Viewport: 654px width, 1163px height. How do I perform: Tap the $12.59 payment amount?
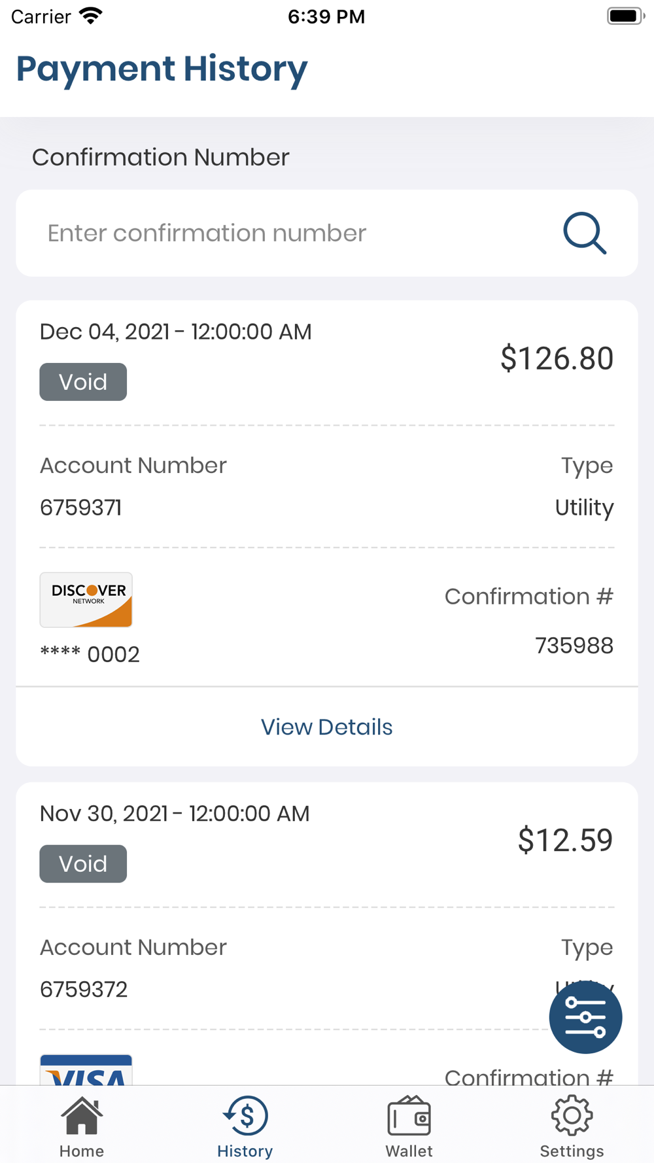[x=565, y=841]
